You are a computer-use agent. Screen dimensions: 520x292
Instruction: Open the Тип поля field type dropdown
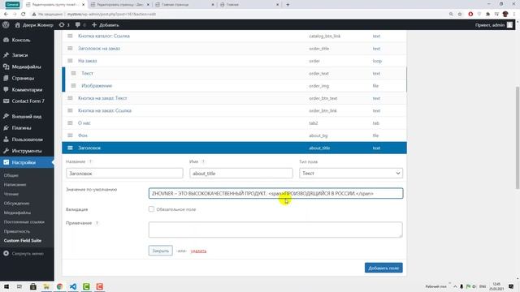[x=351, y=173]
